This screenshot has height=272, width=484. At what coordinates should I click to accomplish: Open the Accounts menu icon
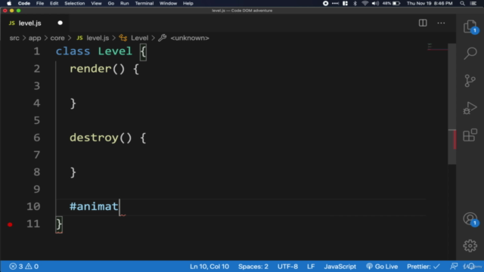click(470, 219)
